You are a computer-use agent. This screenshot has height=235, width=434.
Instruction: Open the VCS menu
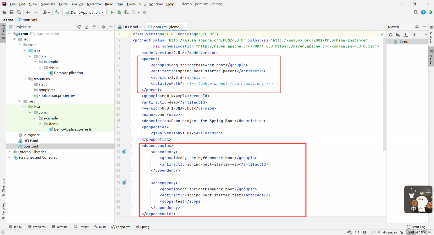pyautogui.click(x=142, y=4)
